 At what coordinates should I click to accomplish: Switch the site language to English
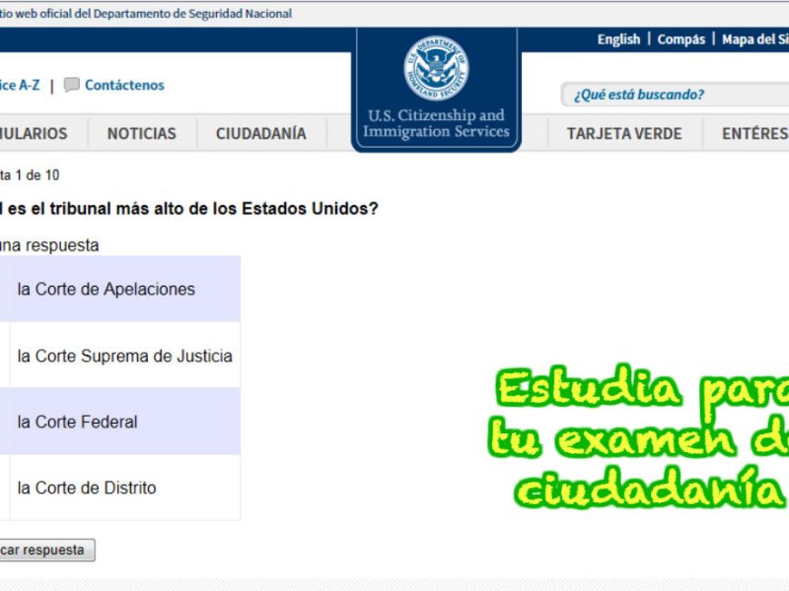618,39
